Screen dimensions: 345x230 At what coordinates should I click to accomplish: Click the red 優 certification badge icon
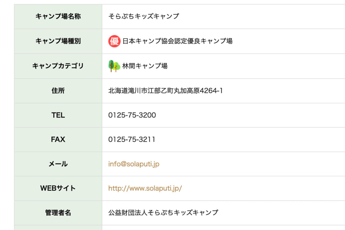[114, 41]
